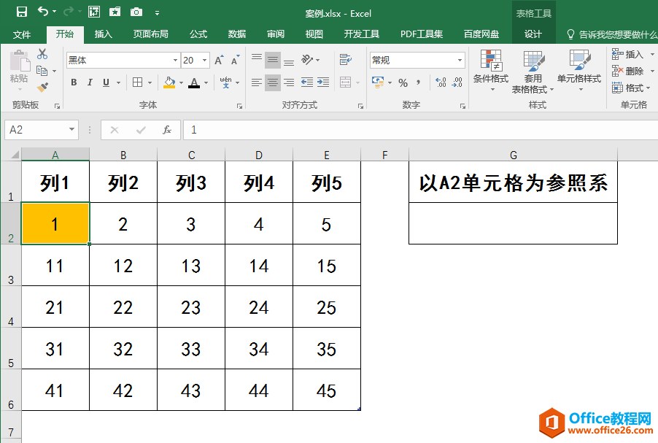Toggle Italic formatting
Screen dimensions: 658x443
[90, 82]
